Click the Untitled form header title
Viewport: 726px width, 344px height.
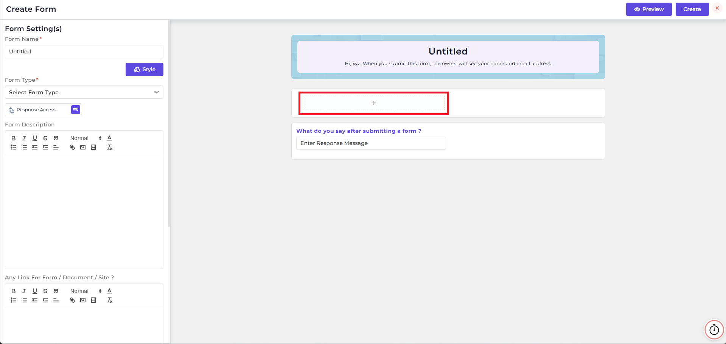[x=448, y=51]
